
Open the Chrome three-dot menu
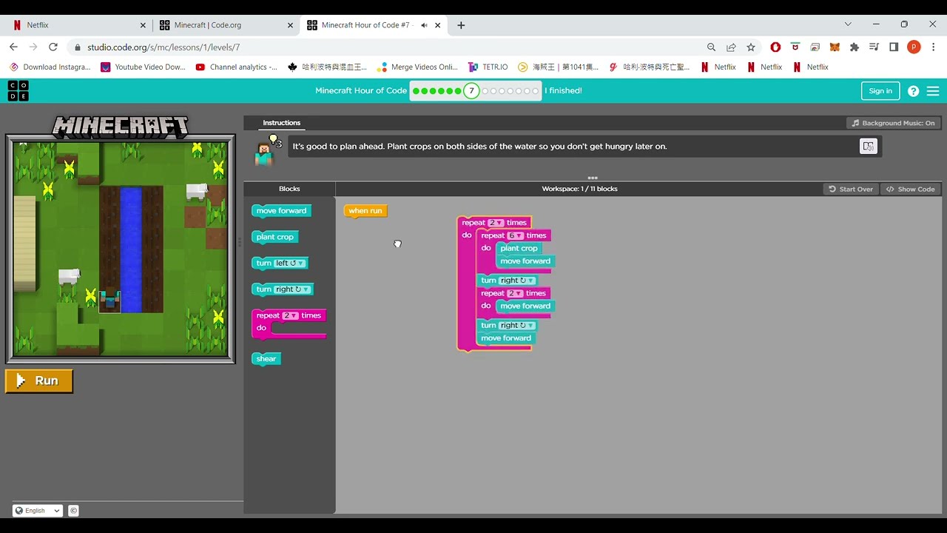point(934,47)
